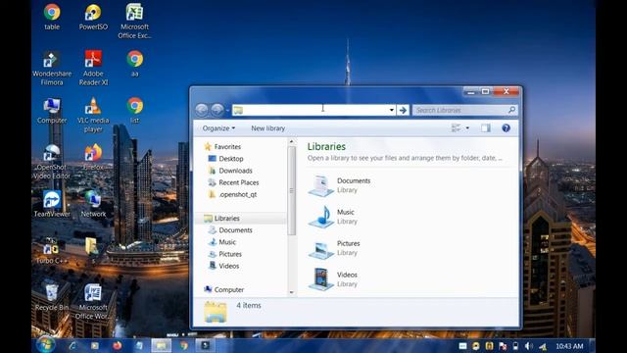Select Downloads under Favorites

[230, 171]
